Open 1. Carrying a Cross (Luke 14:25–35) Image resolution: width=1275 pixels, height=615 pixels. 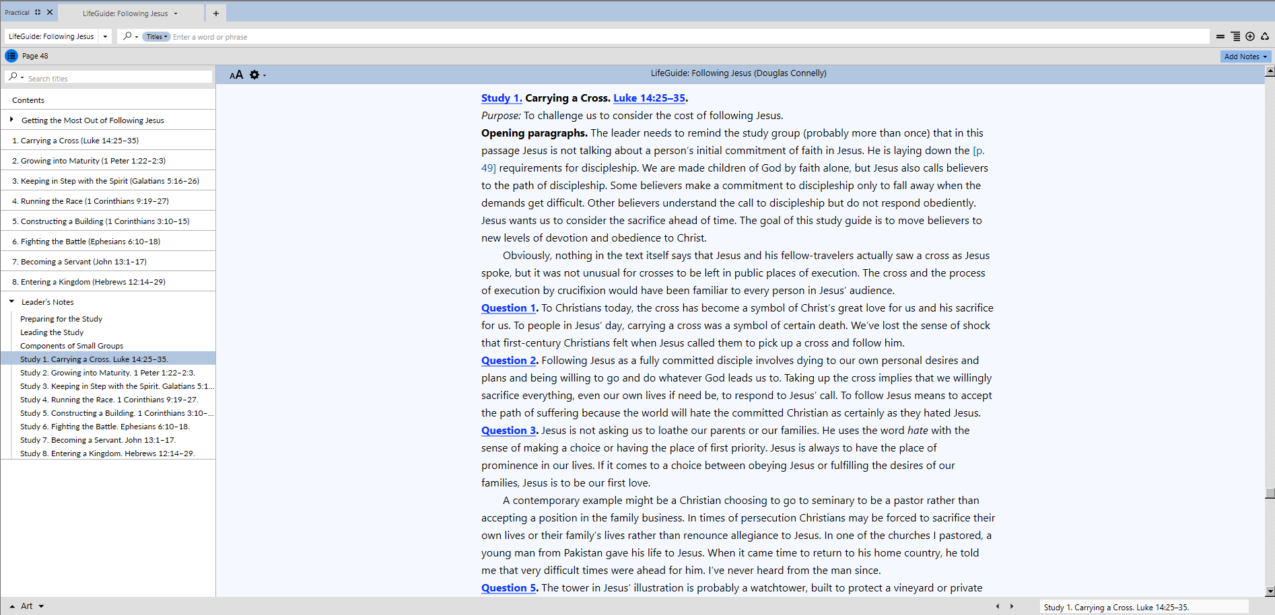[x=108, y=140]
